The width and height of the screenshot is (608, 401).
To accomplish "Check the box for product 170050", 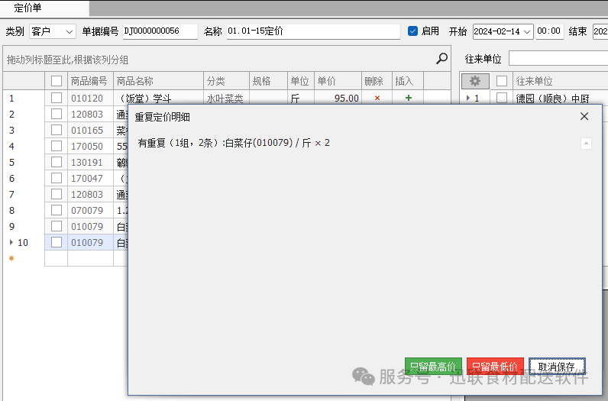I will coord(57,146).
